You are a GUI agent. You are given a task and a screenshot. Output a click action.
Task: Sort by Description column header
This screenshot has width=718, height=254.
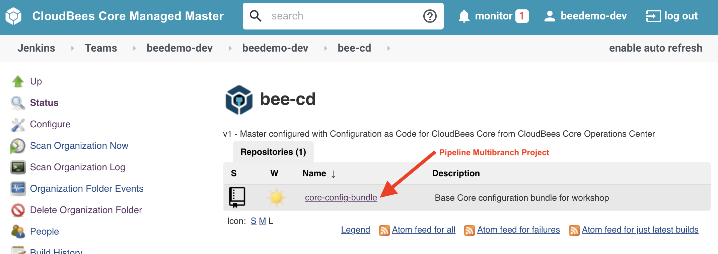coord(456,173)
